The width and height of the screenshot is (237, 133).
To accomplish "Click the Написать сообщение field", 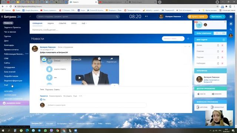I will (x=111, y=30).
